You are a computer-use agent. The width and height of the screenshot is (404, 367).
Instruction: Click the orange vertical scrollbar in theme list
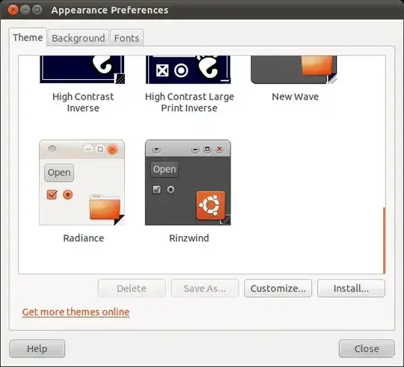pyautogui.click(x=384, y=241)
